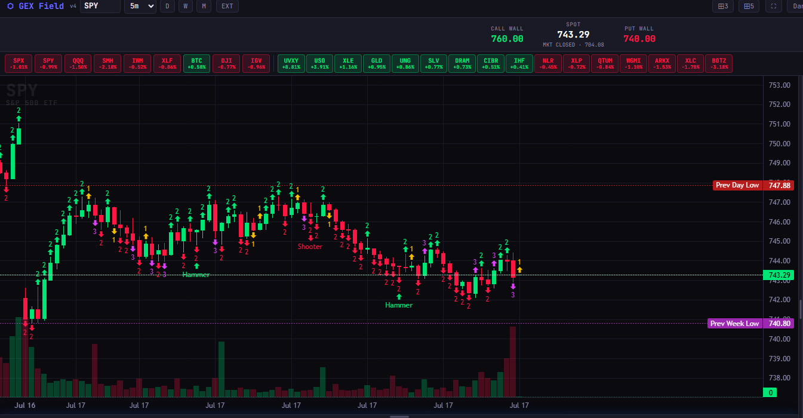Click the red Shooter pattern label
Viewport: 803px width, 418px height.
coord(310,247)
